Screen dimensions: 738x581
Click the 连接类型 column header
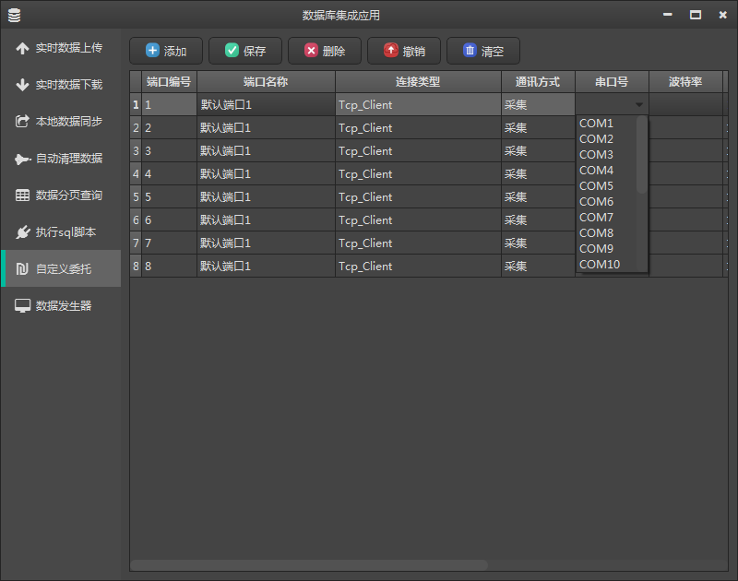point(418,82)
